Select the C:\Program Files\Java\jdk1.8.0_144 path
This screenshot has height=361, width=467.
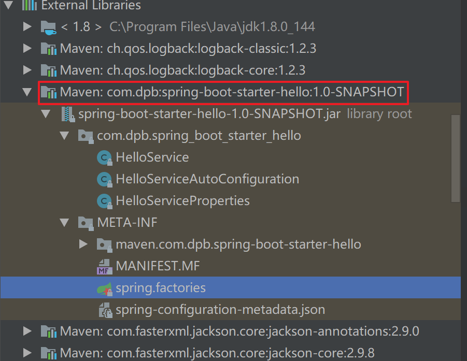pyautogui.click(x=212, y=27)
